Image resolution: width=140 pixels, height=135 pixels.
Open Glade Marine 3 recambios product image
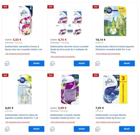115,89
